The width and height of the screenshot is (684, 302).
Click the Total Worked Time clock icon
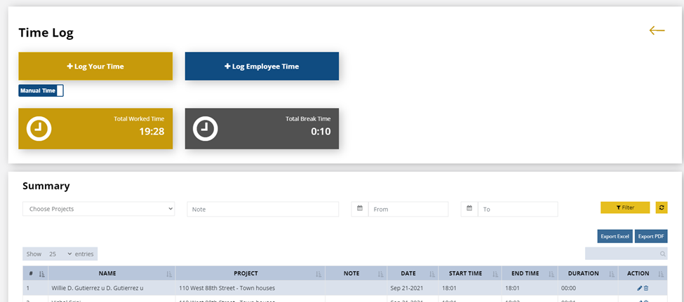coord(39,129)
